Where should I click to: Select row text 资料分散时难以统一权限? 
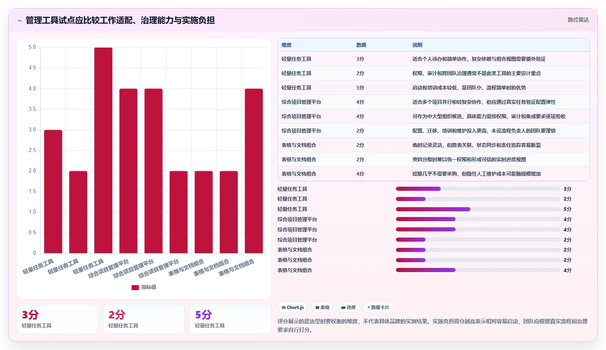439,160
